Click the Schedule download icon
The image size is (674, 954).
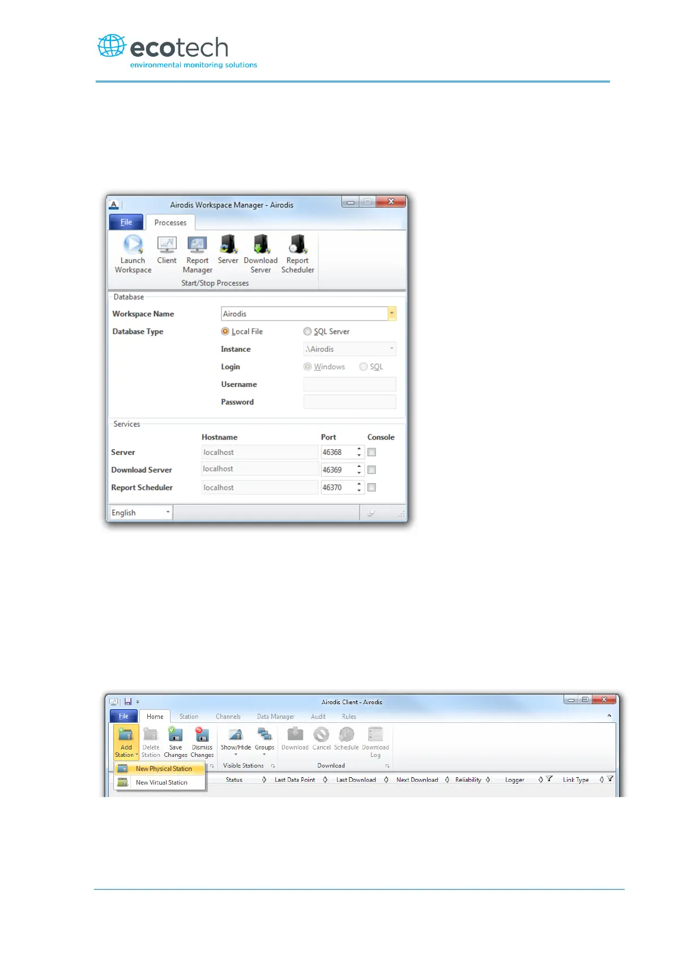347,734
